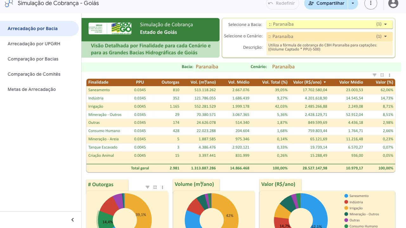Viewport: 406px width, 228px height.
Task: Click the Compartilhar button
Action: 326,3
